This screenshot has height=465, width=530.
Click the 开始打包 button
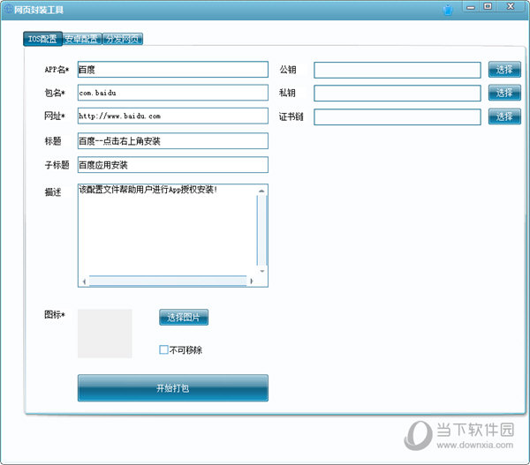click(x=173, y=388)
